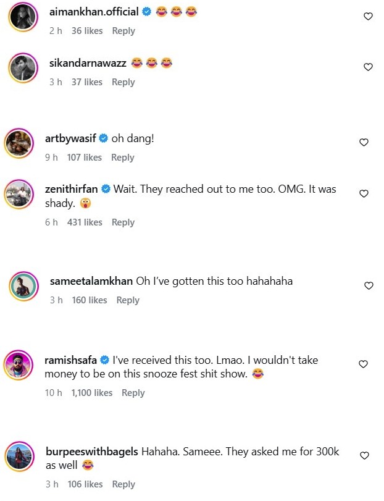
Task: Tap the heart on sikandarnawazz's comment
Action: click(x=368, y=67)
